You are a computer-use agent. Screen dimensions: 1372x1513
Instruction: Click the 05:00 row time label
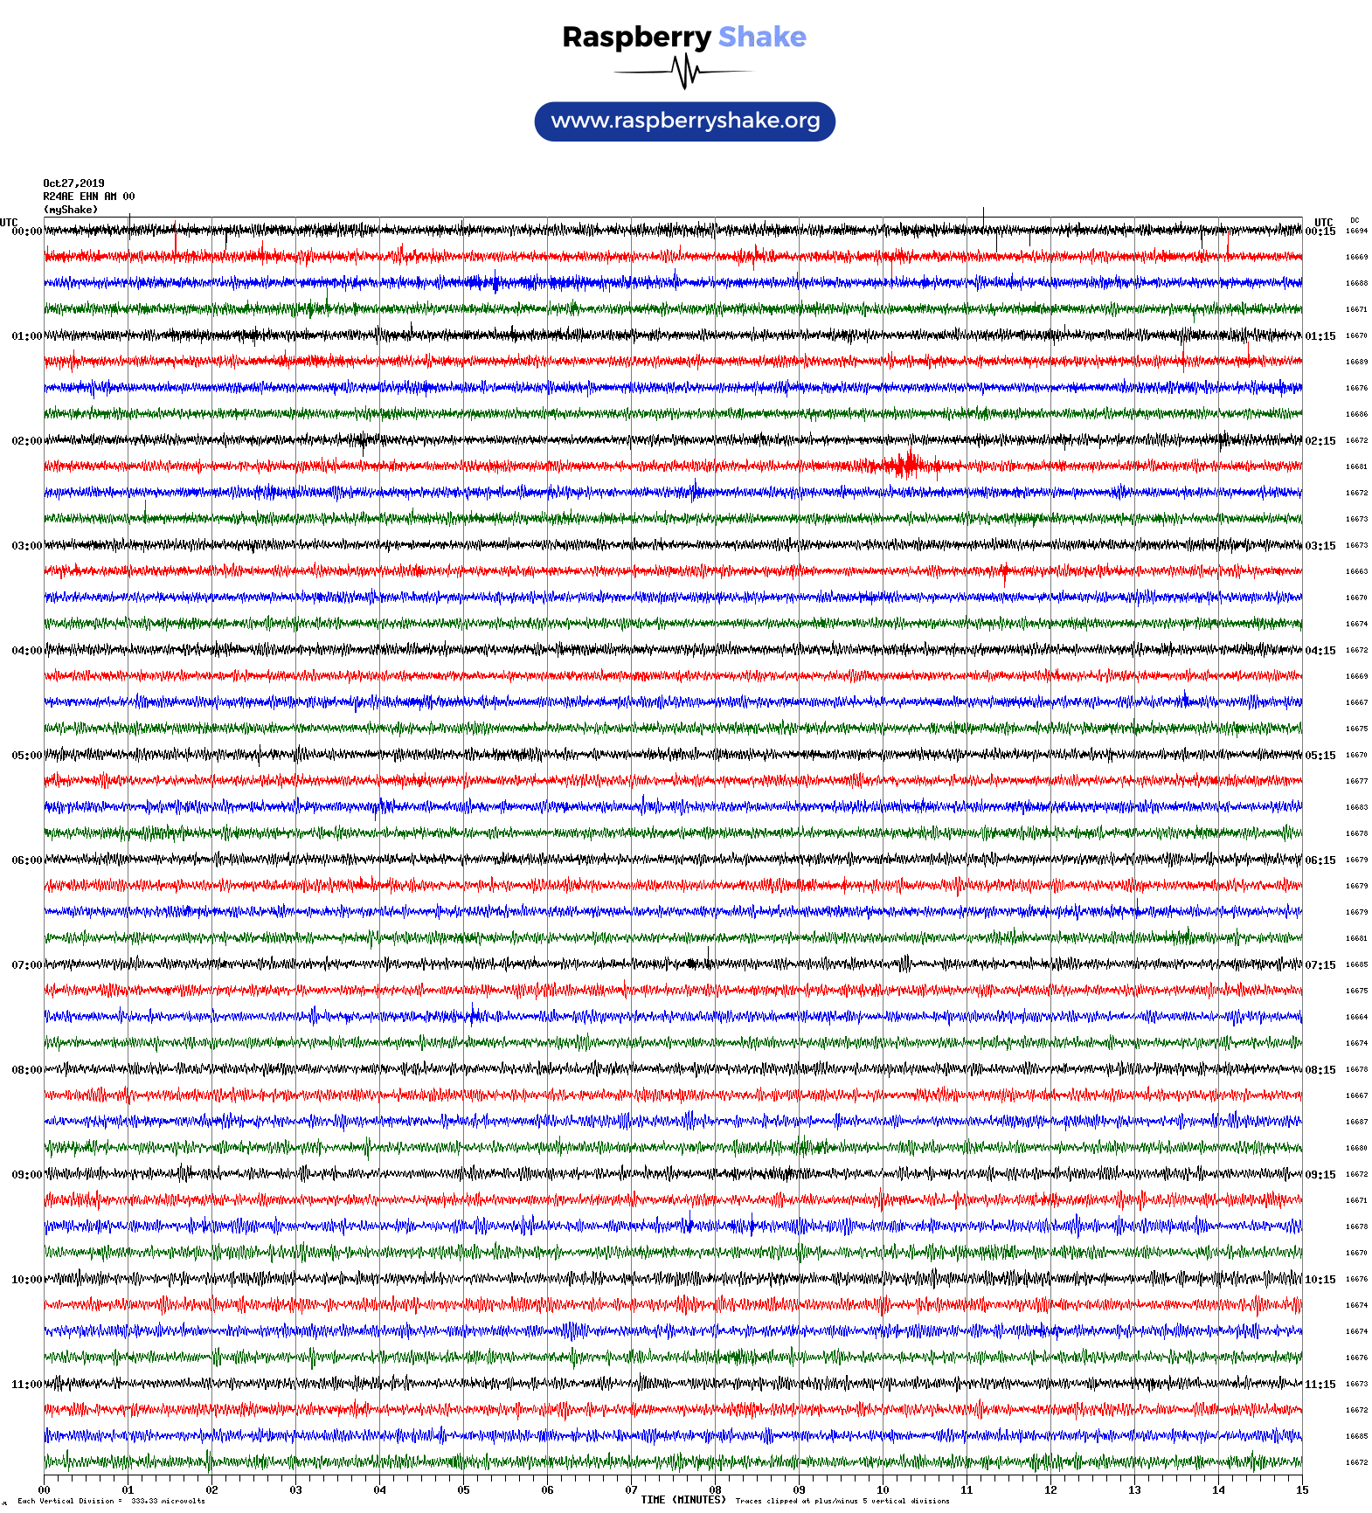tap(26, 756)
